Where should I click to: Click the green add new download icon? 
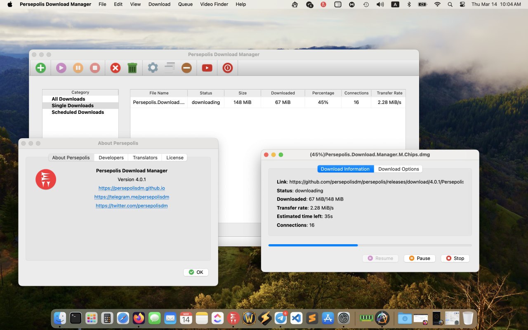[40, 68]
